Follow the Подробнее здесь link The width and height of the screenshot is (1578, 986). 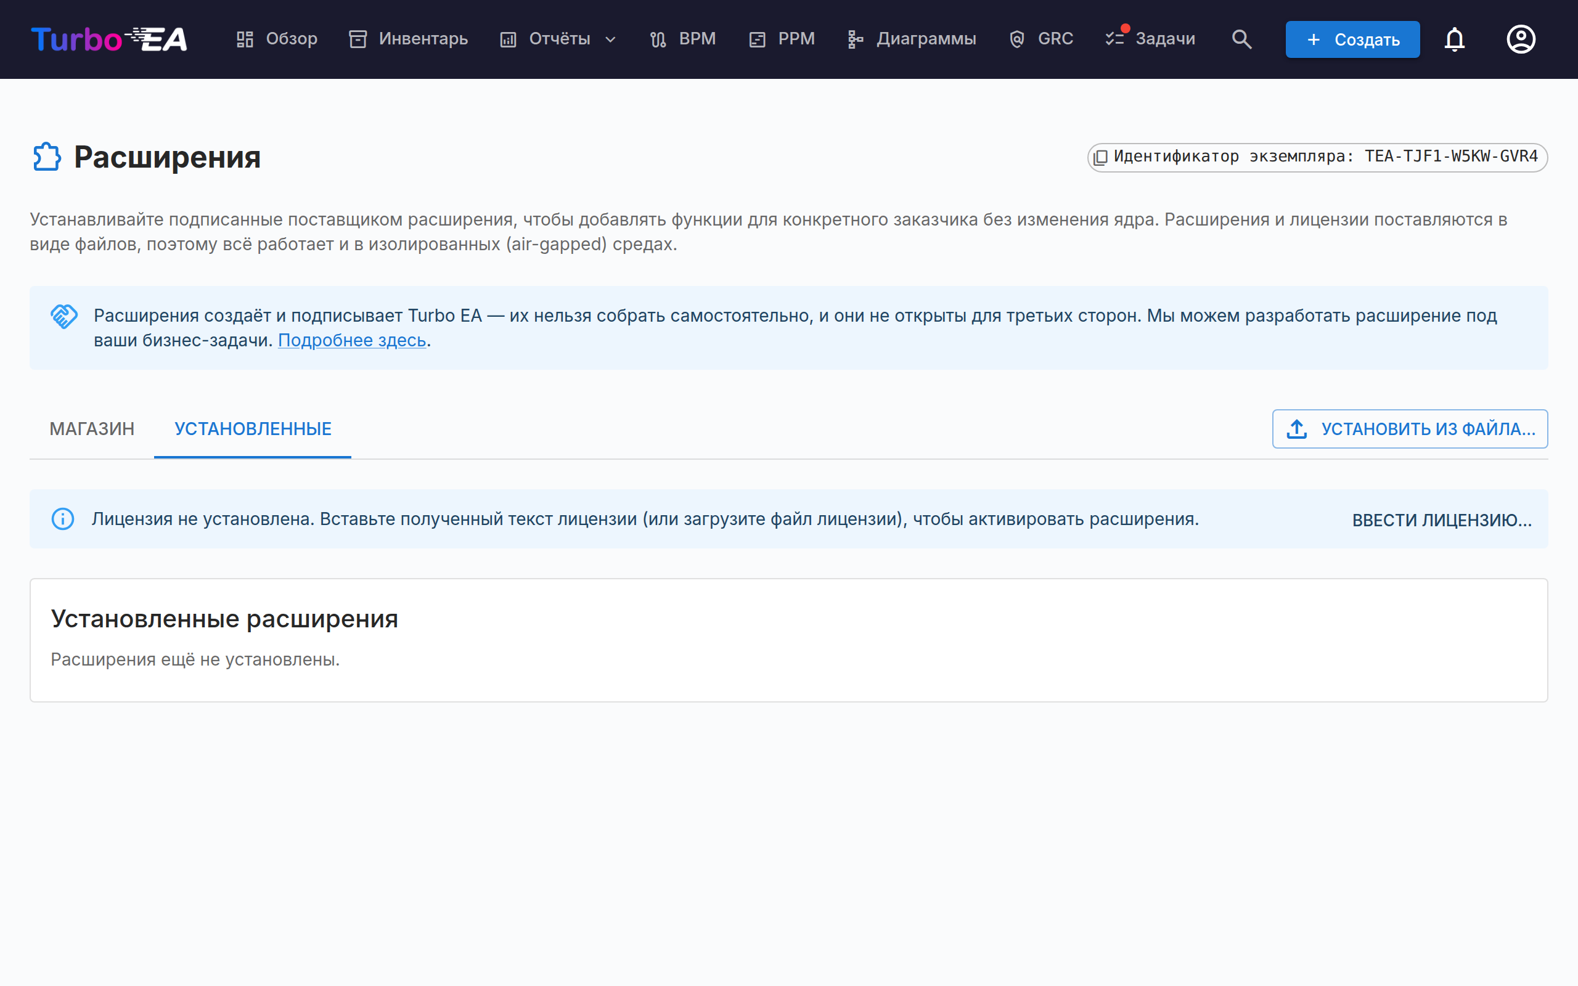point(352,340)
